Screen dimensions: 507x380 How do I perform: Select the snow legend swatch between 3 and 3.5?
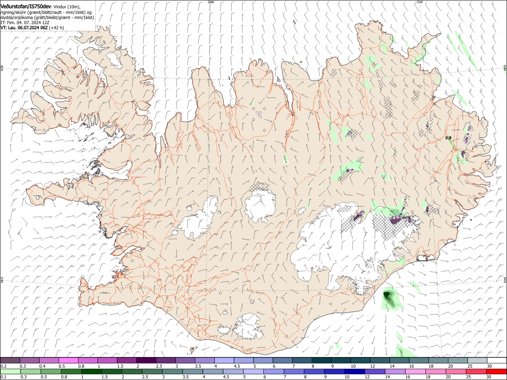click(x=185, y=360)
